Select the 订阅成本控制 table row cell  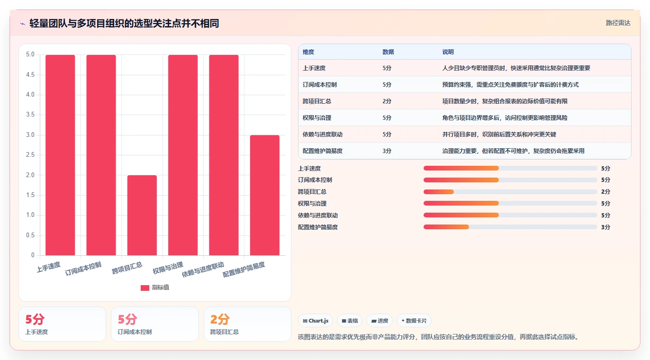[x=320, y=84]
